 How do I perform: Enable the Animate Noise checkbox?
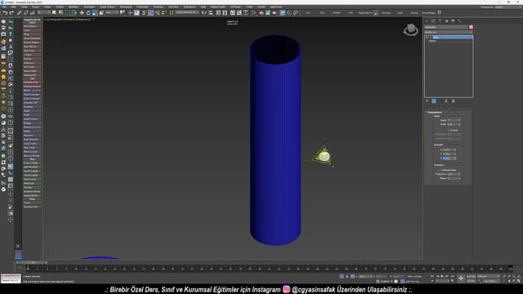[x=440, y=170]
